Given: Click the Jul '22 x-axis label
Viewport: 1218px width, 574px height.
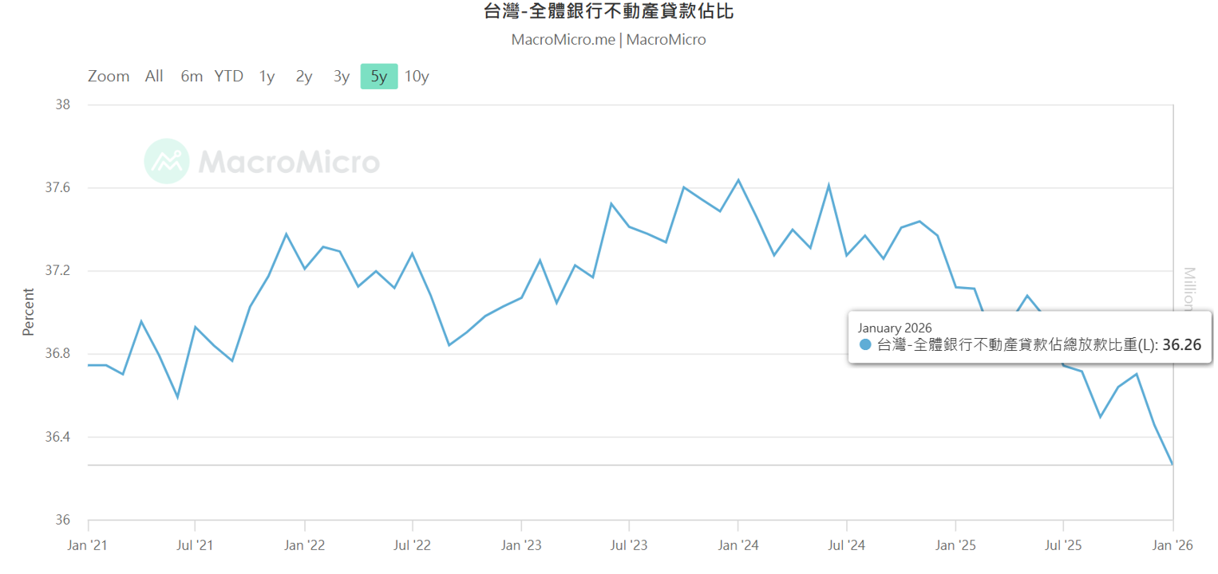Looking at the screenshot, I should coord(412,545).
